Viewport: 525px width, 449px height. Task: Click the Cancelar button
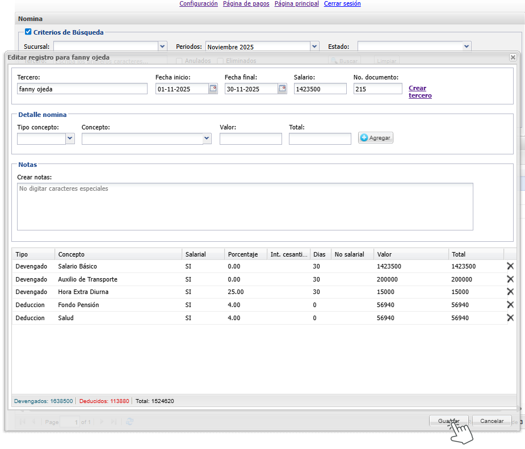tap(492, 421)
